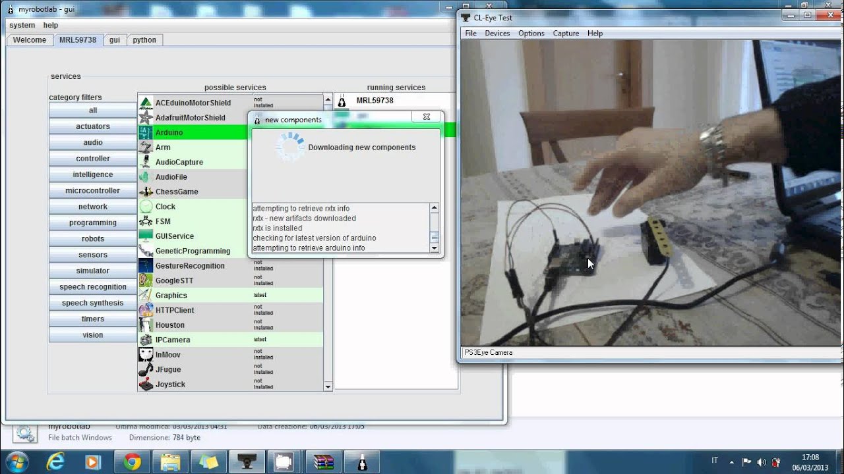
Task: Click the possible services scrollbar up arrow
Action: 328,99
